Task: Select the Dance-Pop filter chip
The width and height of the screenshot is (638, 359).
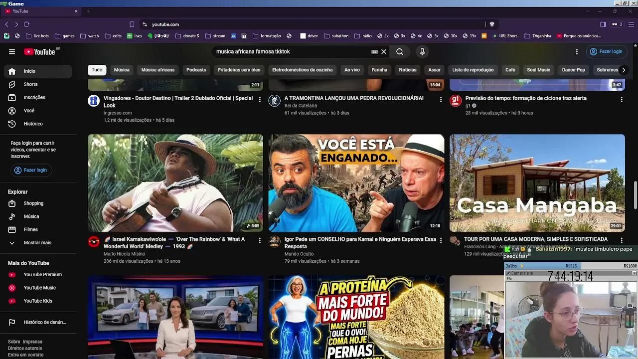Action: pos(574,70)
